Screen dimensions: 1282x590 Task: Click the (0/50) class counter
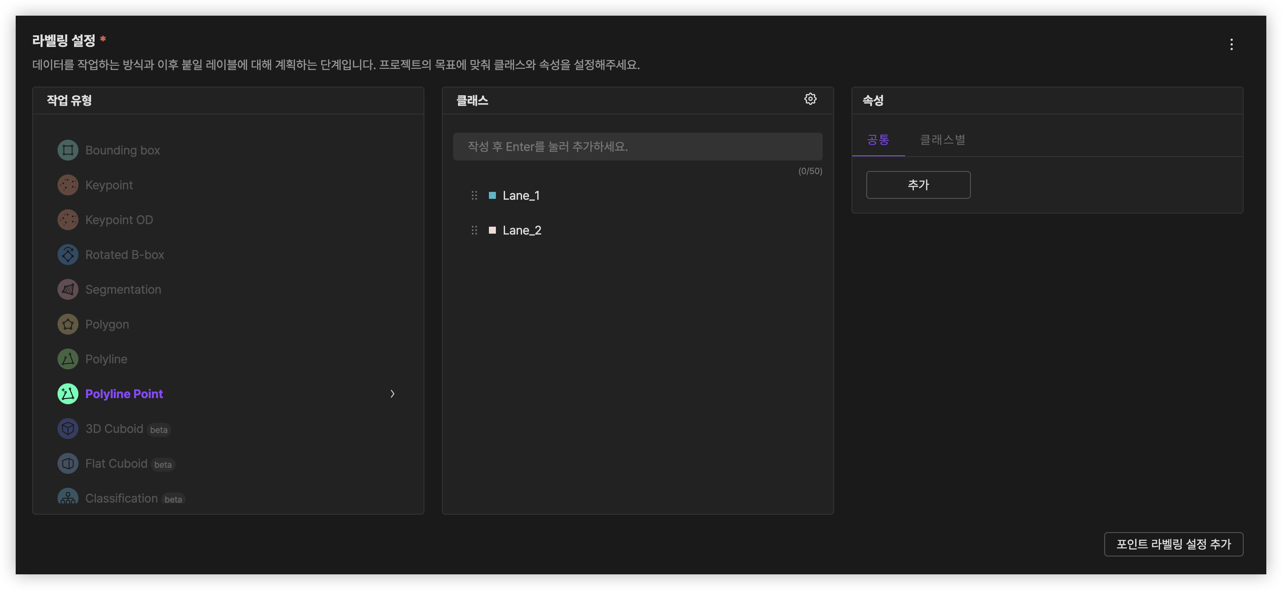[x=810, y=171]
